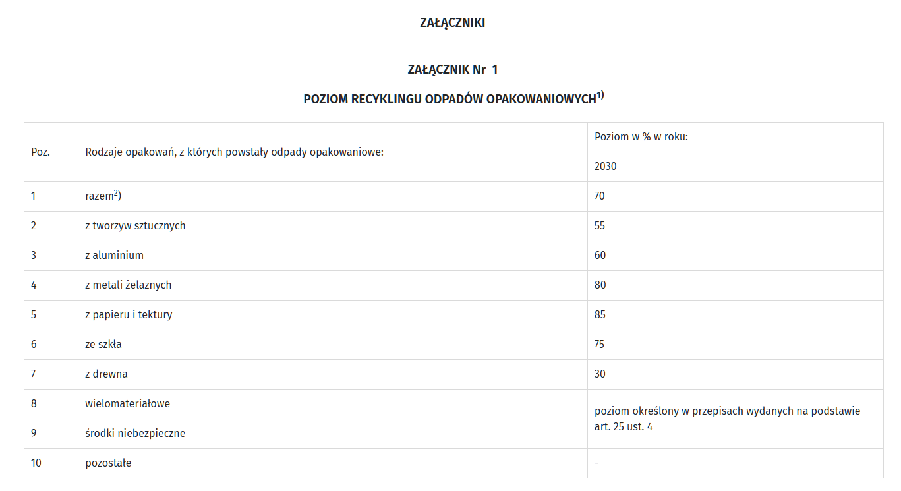Select the z tworzyw sztucznych row label
The image size is (901, 491).
(135, 226)
